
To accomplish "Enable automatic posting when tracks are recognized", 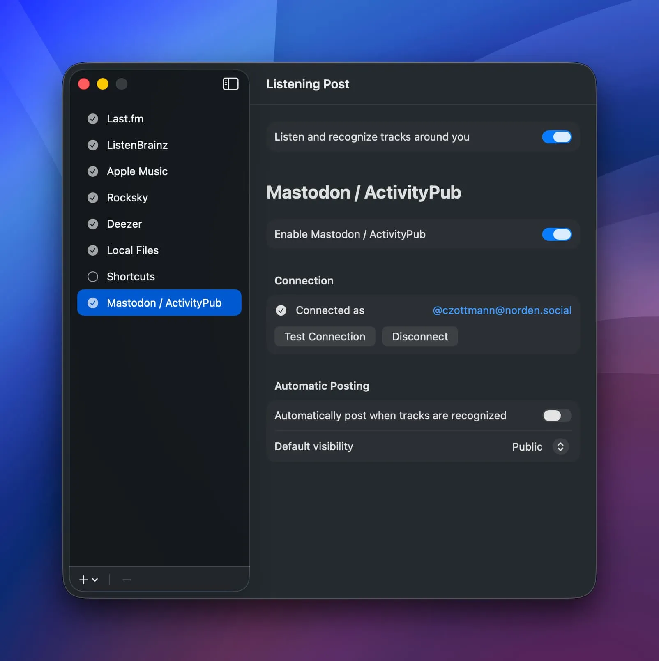I will (x=556, y=416).
